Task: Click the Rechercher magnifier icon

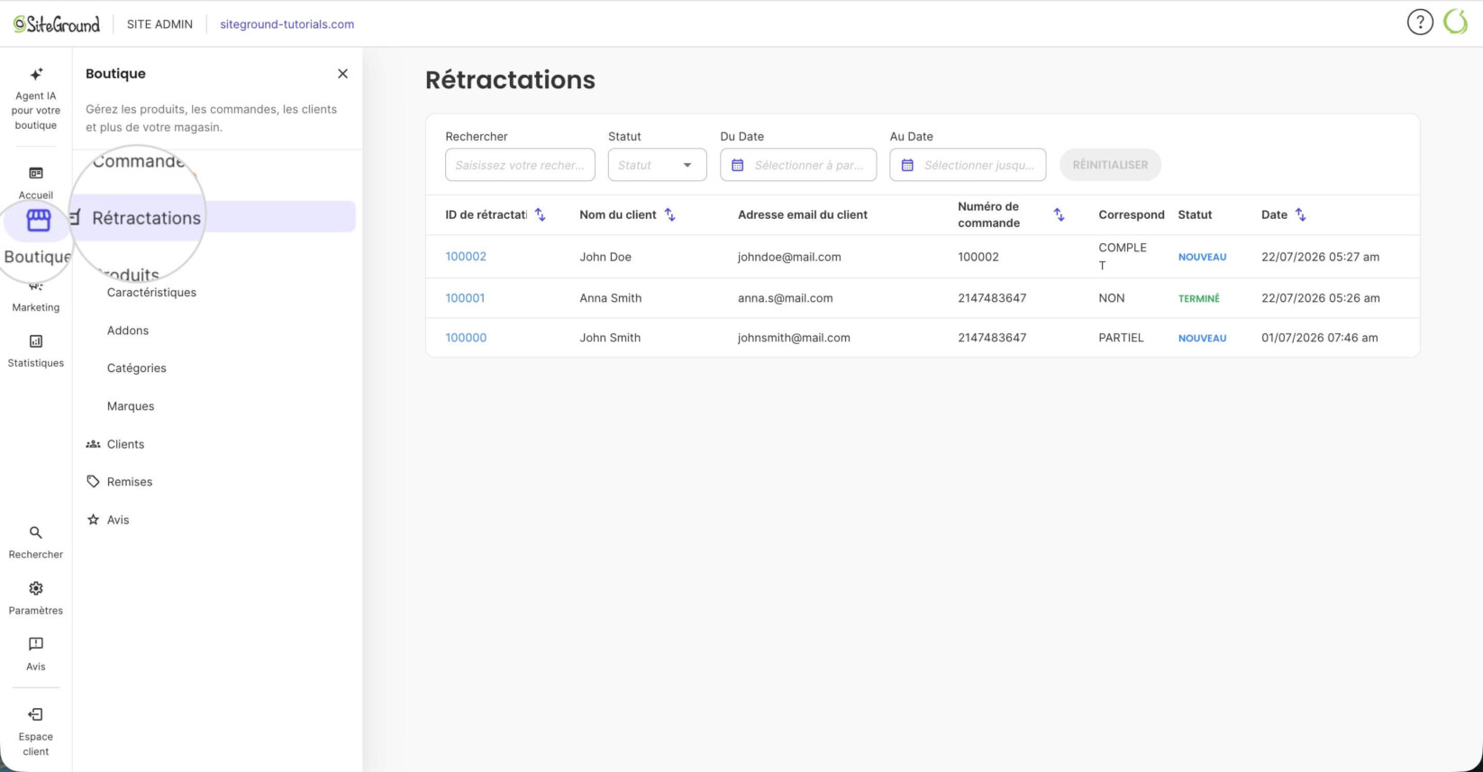Action: 36,532
